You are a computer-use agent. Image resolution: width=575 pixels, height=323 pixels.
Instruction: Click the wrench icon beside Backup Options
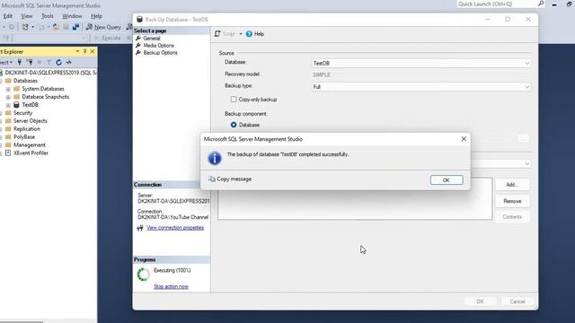pos(138,53)
